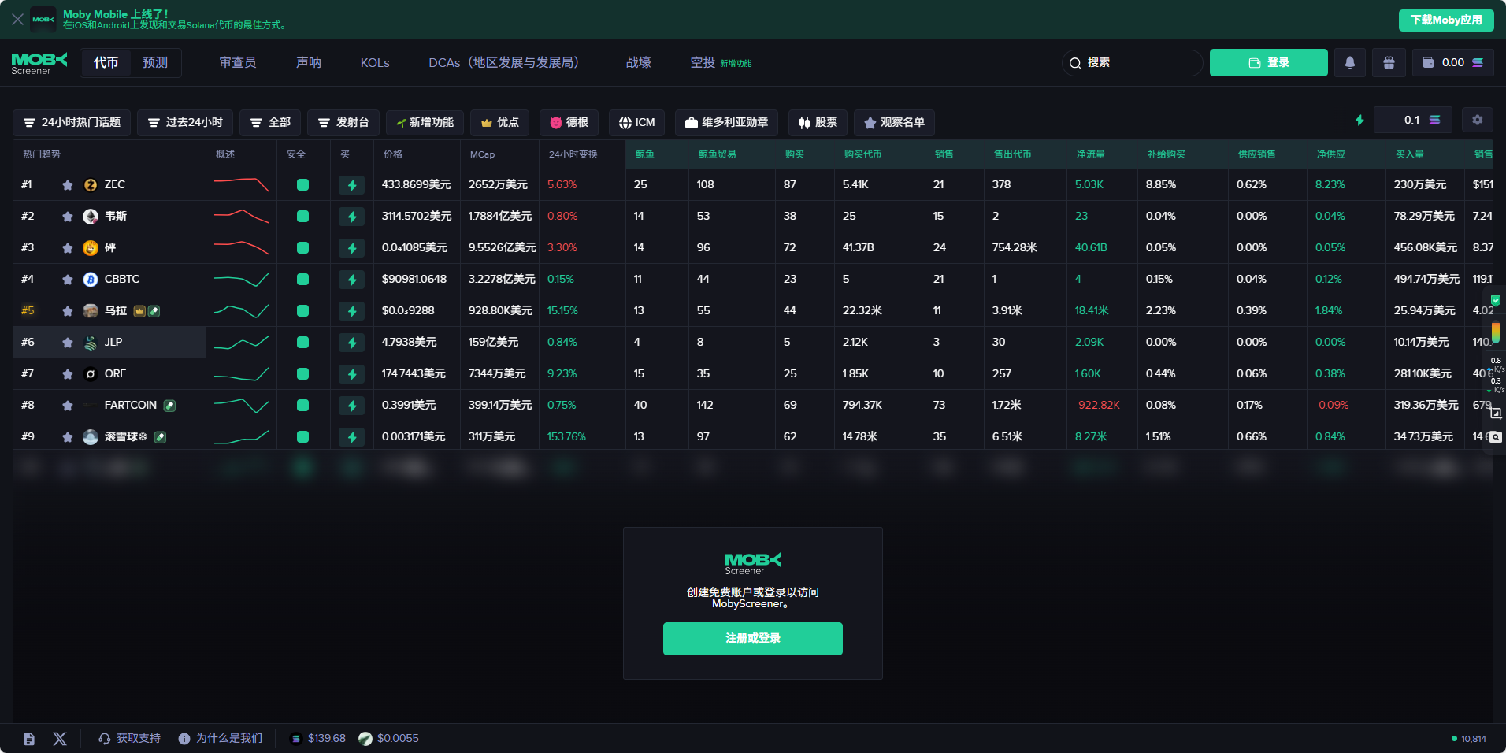Open the gift rewards icon
The height and width of the screenshot is (753, 1506).
[1389, 63]
